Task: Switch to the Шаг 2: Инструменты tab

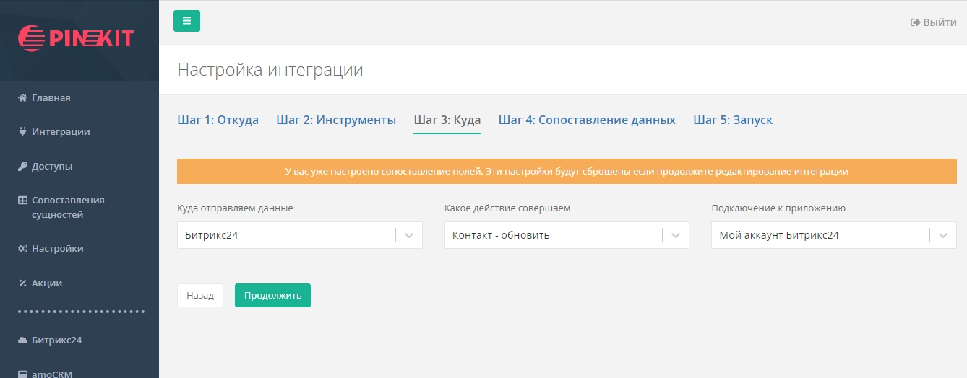Action: [x=336, y=120]
